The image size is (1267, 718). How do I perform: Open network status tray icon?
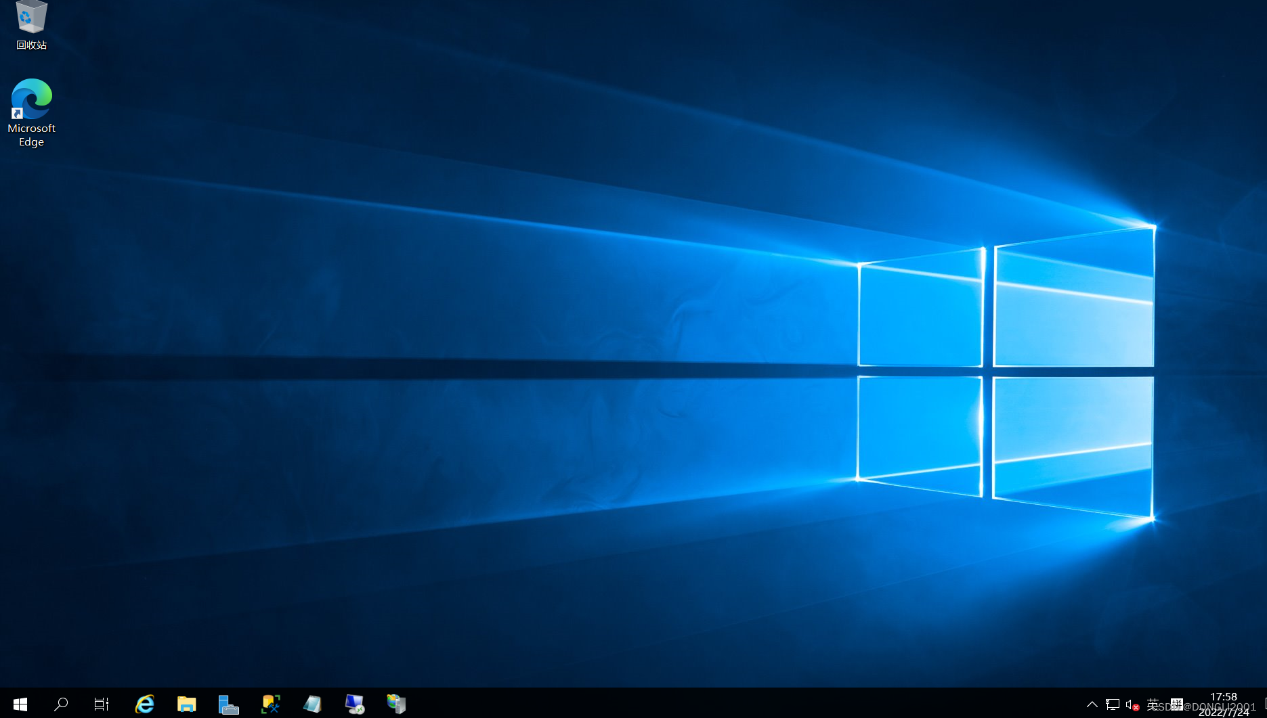pos(1112,704)
